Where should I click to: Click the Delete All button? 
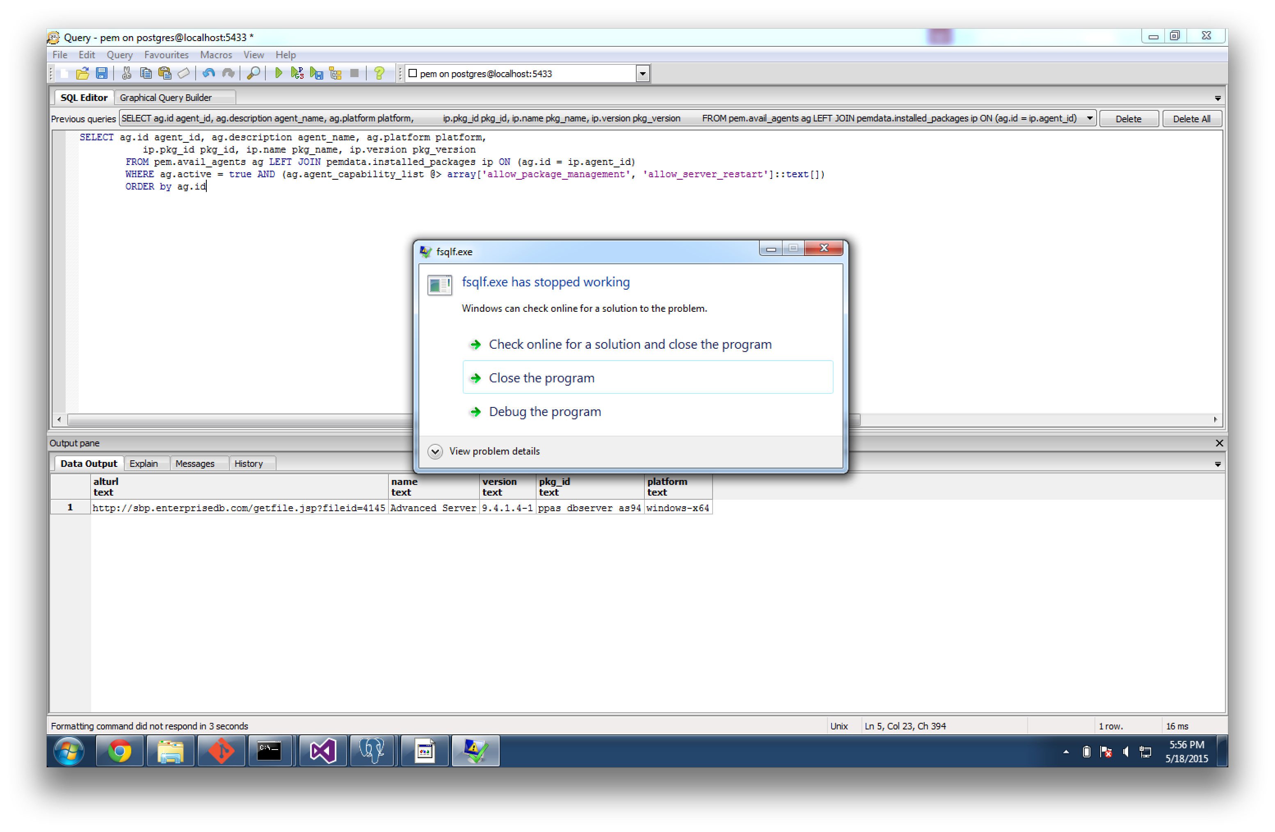[1191, 119]
